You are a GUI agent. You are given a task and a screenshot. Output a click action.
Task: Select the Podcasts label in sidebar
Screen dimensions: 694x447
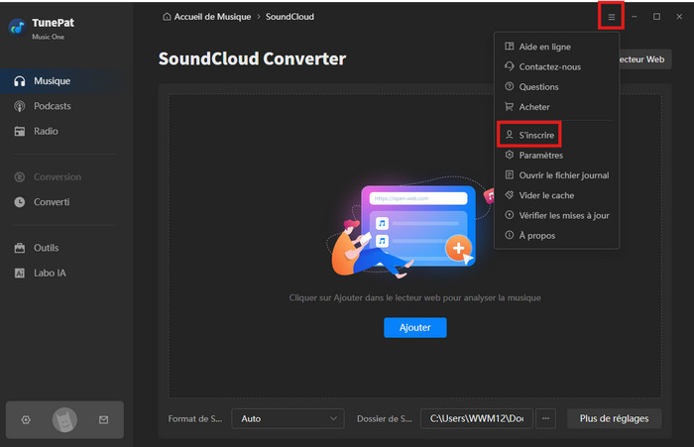(53, 106)
